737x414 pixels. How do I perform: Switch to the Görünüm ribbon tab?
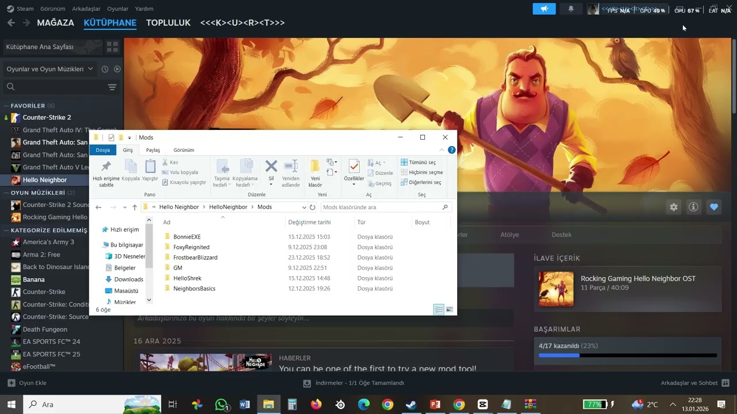click(184, 150)
